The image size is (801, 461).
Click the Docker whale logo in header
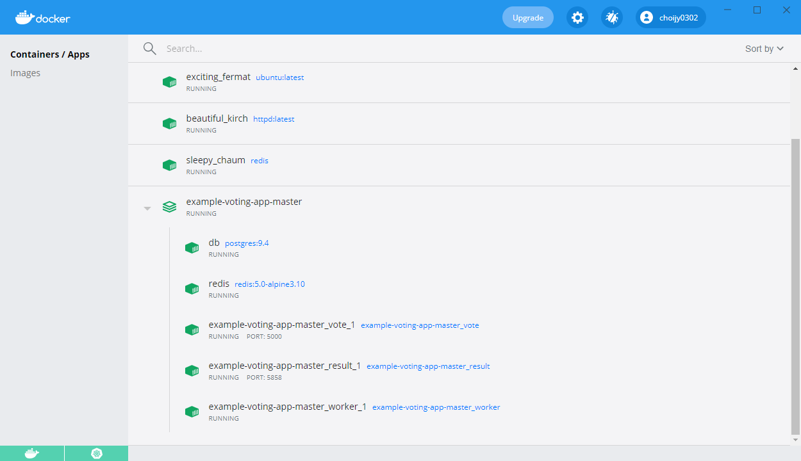[x=42, y=17]
